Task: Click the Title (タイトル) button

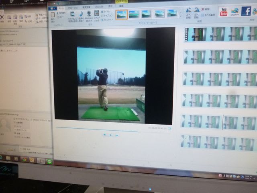Action: 105,12
